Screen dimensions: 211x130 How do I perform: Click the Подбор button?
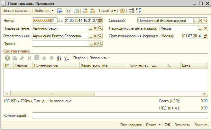tap(79, 58)
